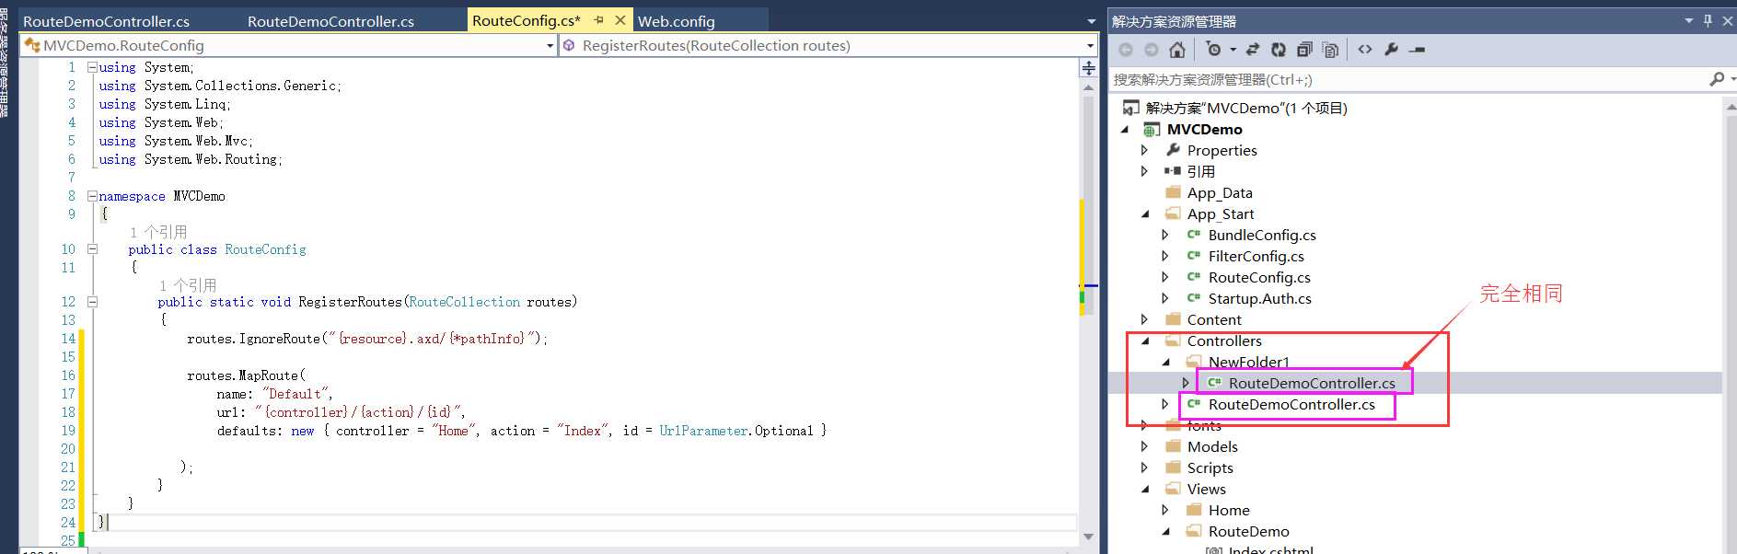1737x554 pixels.
Task: Click the Scripts folder icon
Action: 1173,467
